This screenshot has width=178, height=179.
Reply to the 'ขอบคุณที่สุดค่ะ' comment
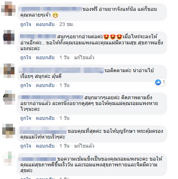tap(45, 146)
